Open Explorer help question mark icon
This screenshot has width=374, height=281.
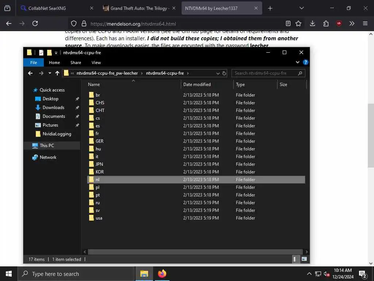click(305, 62)
